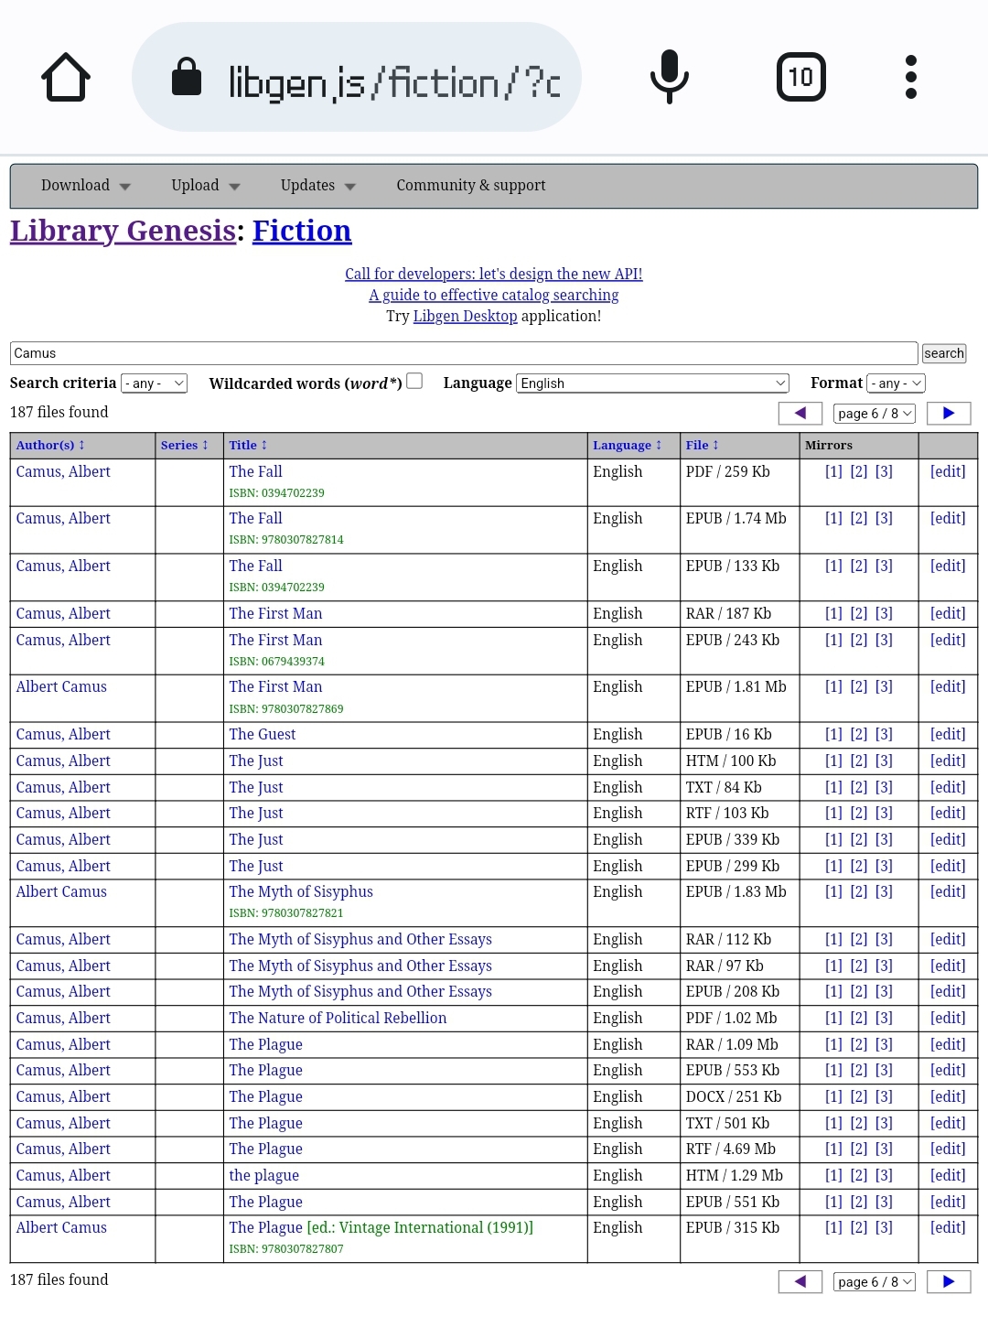Open The Just HTM 100 Kb title

pyautogui.click(x=256, y=761)
